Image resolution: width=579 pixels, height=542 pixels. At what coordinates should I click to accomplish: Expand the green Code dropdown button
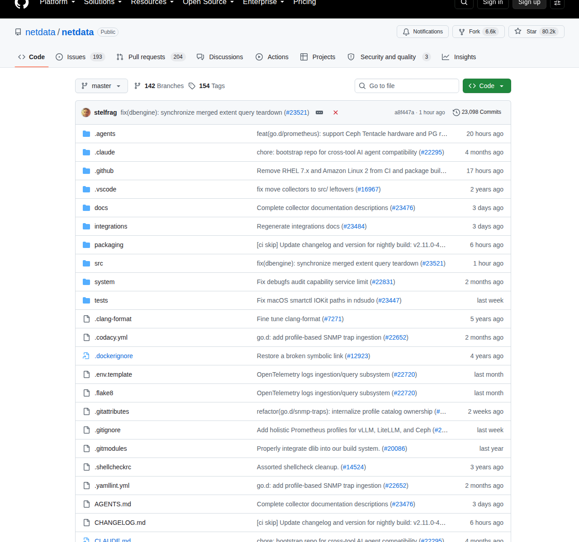click(x=487, y=86)
